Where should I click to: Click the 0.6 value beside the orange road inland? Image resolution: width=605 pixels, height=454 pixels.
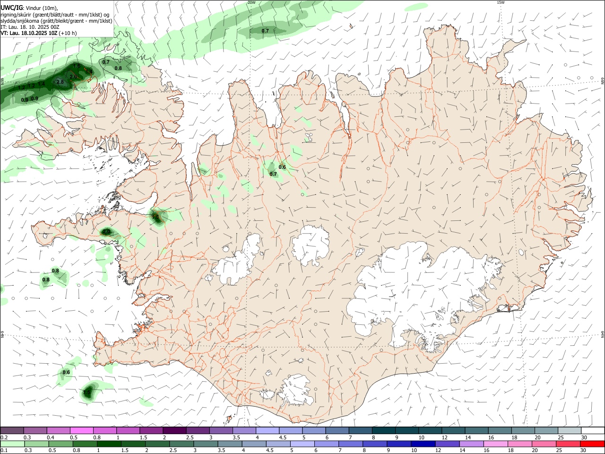click(x=282, y=167)
